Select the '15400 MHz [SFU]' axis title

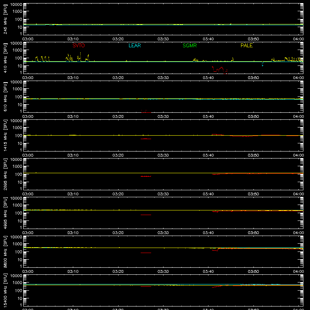[x=5, y=290]
